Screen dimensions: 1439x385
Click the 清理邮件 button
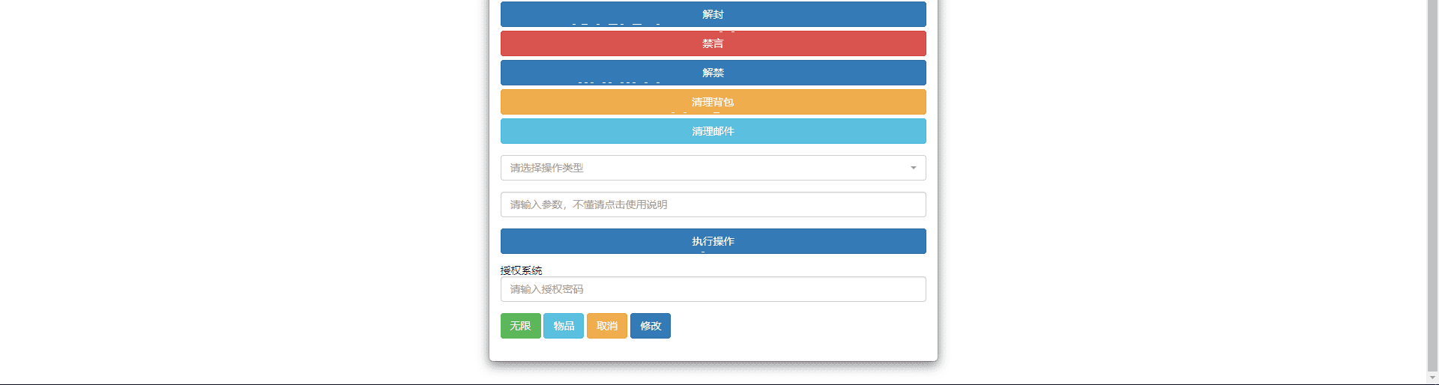pos(713,131)
